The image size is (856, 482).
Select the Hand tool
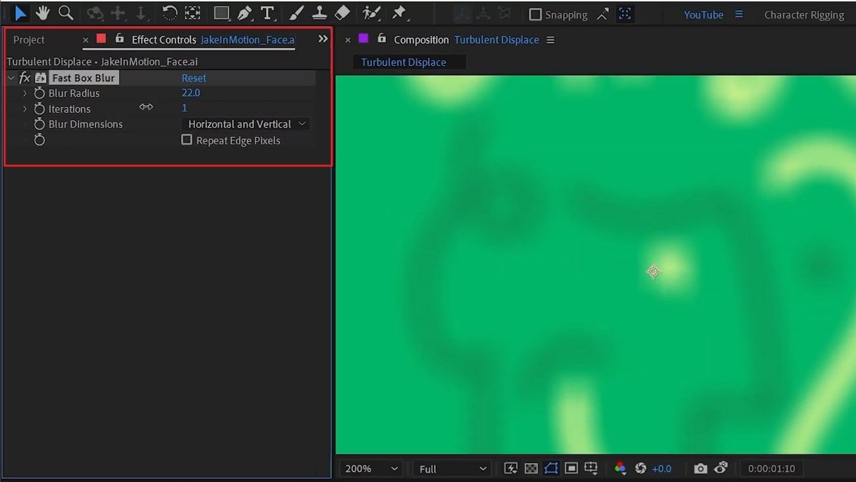pyautogui.click(x=43, y=13)
